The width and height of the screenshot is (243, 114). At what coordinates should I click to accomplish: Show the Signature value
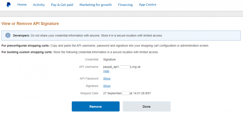(107, 86)
